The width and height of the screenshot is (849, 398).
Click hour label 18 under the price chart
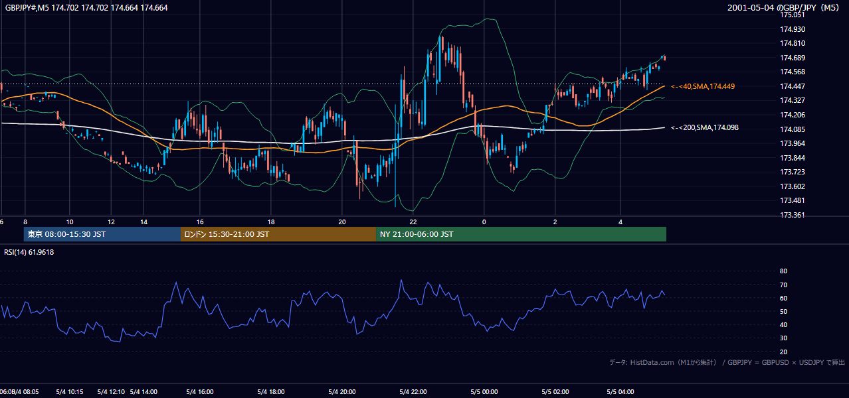pos(271,222)
